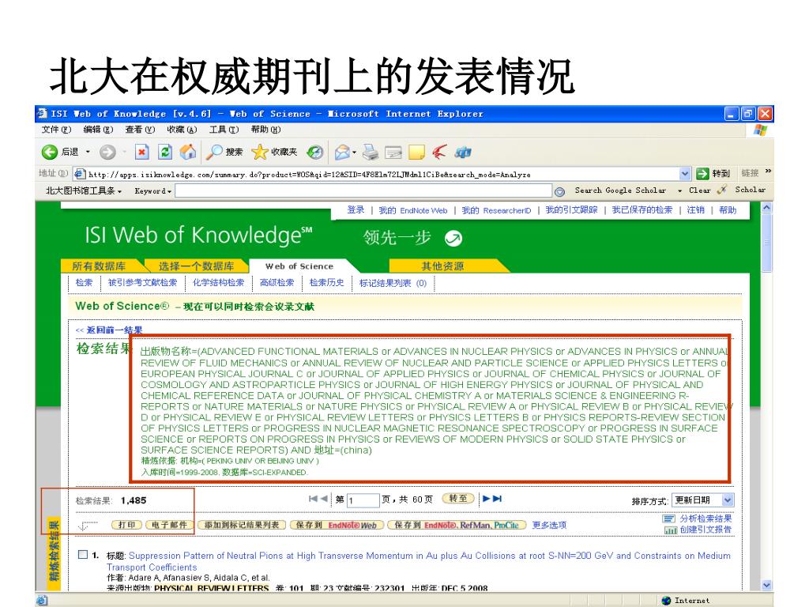Open the 收藏(A) menu
The width and height of the screenshot is (809, 607).
(182, 130)
